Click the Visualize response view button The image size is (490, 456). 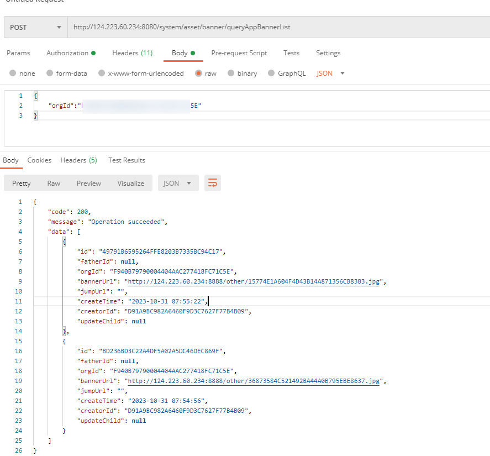[130, 184]
